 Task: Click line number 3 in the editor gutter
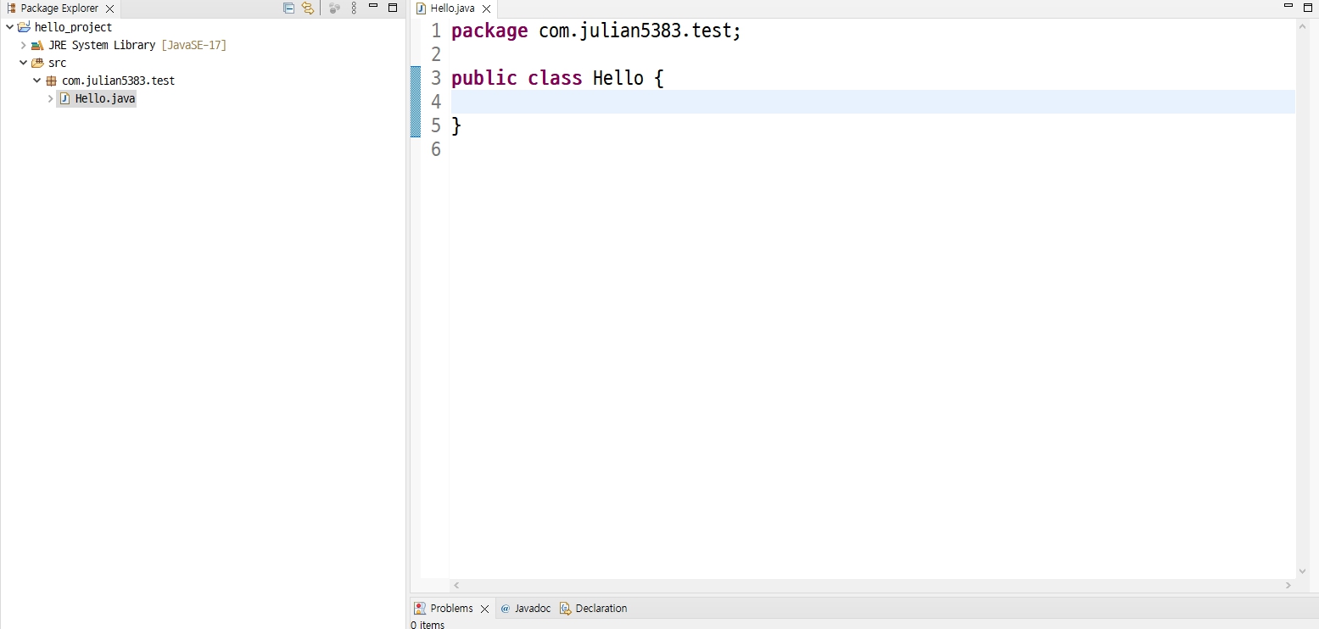[436, 79]
